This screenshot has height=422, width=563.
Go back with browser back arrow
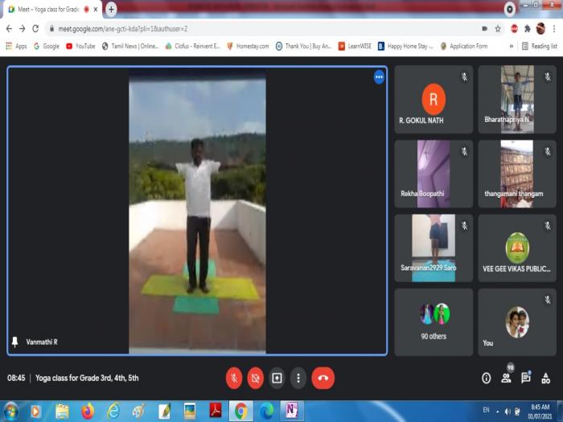pos(10,29)
